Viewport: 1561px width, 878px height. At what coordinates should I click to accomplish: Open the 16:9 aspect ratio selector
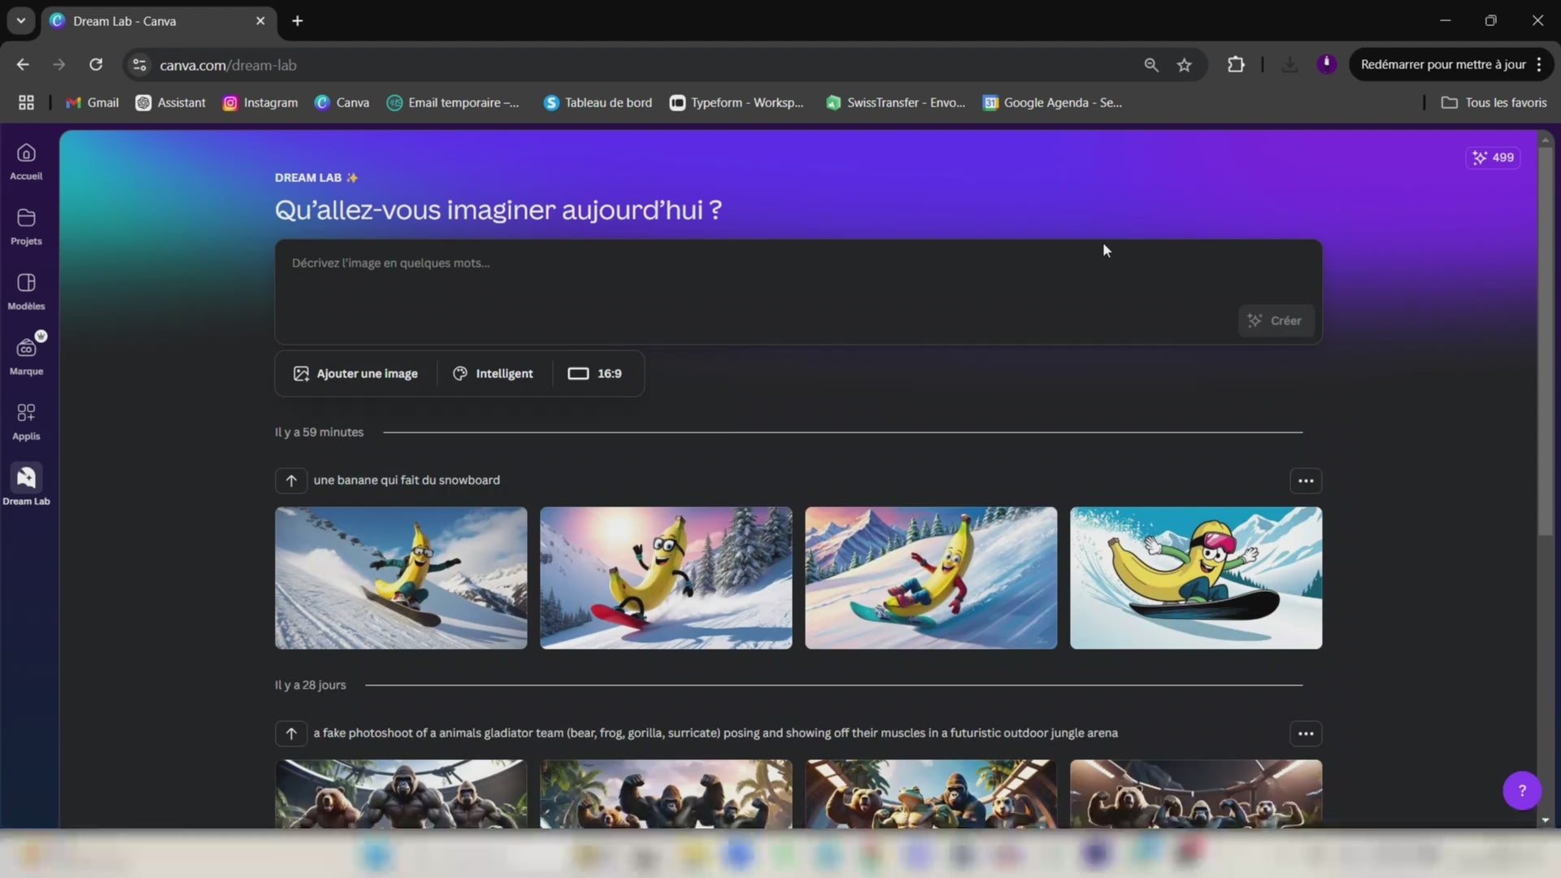(x=595, y=374)
